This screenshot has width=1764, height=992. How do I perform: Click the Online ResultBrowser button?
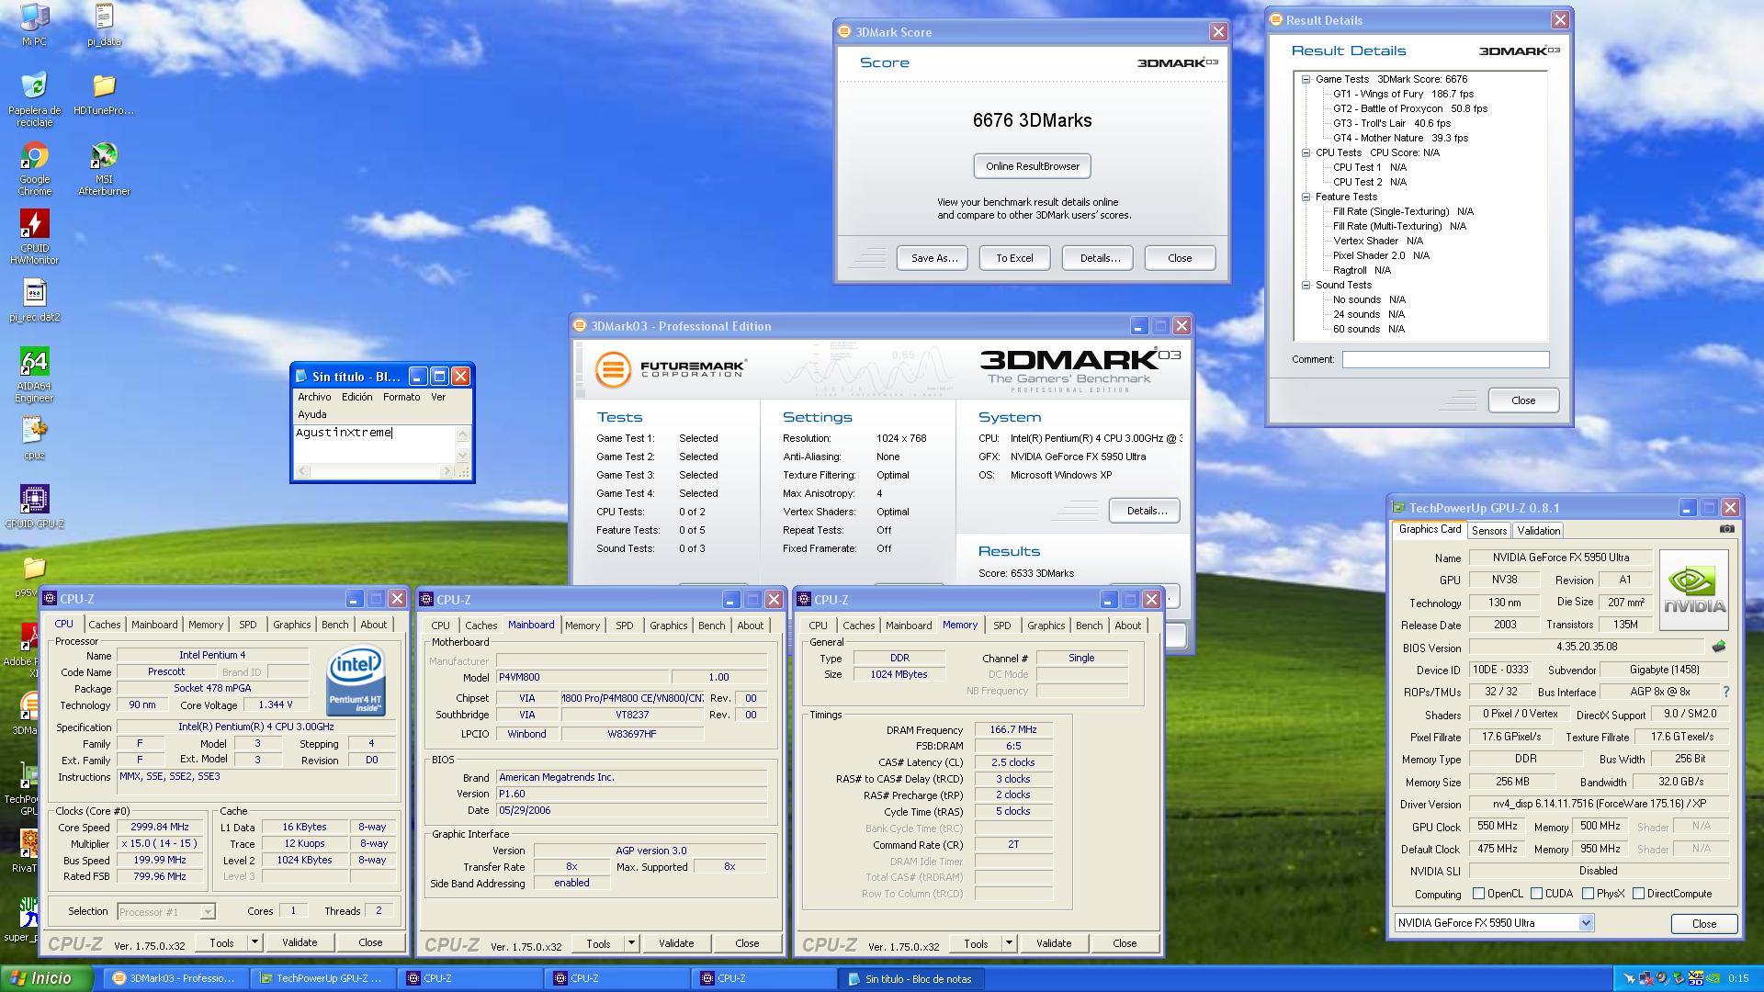(x=1033, y=166)
